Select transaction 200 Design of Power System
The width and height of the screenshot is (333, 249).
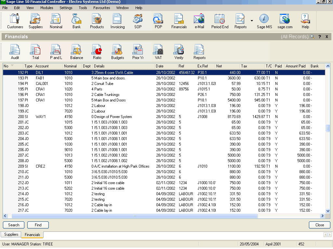pos(164,117)
